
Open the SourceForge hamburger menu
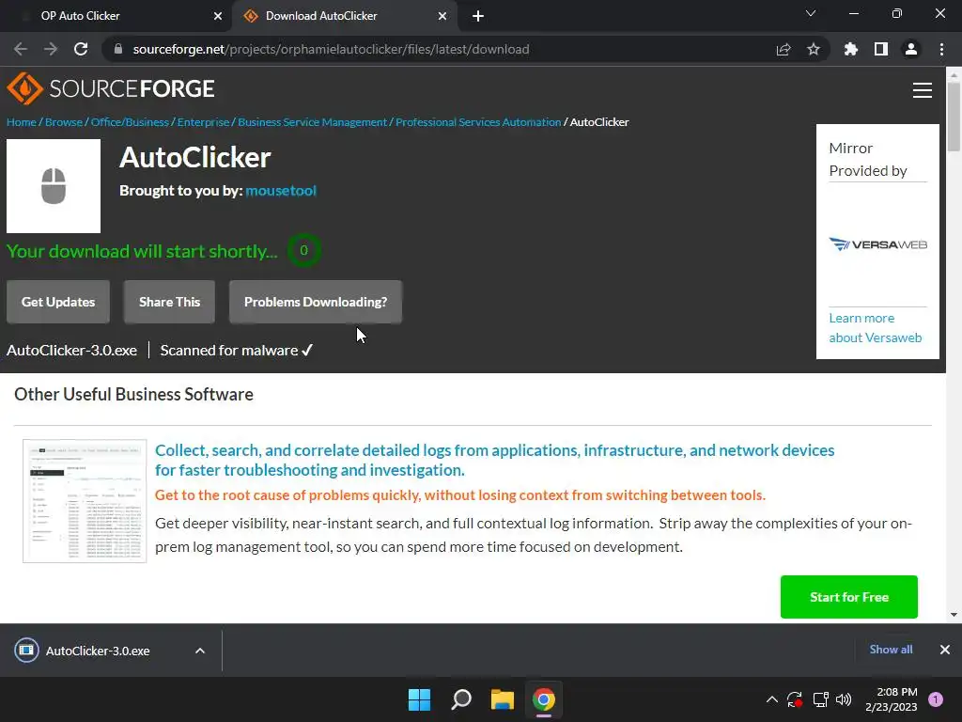[923, 90]
